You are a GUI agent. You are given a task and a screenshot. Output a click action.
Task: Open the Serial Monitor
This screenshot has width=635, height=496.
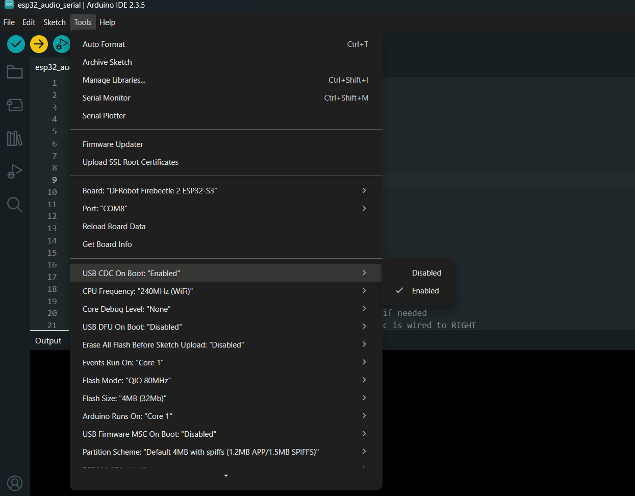(x=226, y=98)
